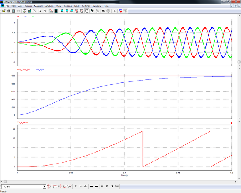The image size is (241, 193).
Task: Open the Label menu
Action: (77, 6)
